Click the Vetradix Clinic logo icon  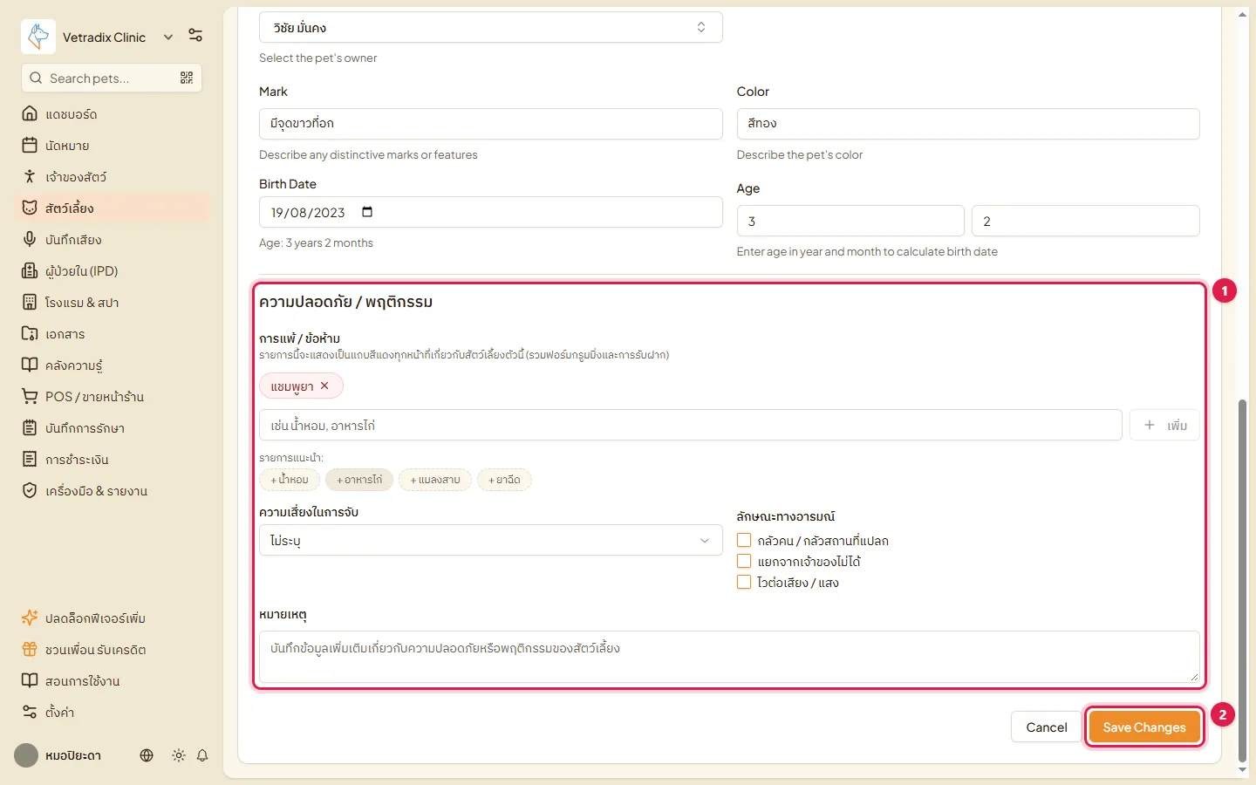pyautogui.click(x=38, y=37)
